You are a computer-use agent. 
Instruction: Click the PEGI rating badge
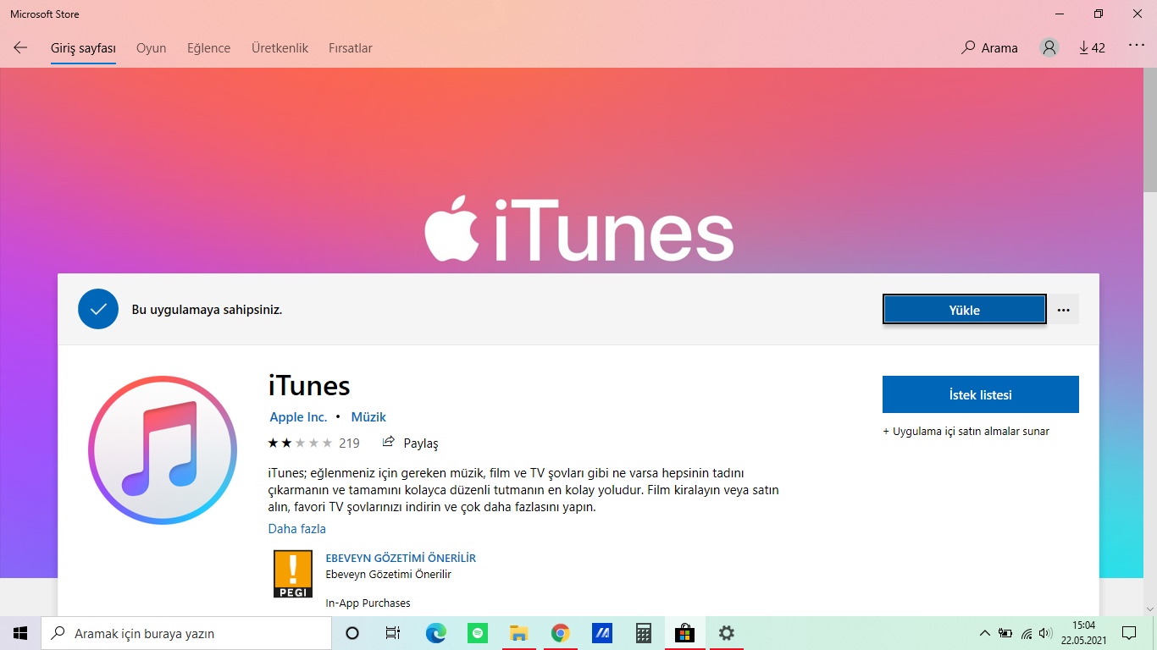click(292, 574)
